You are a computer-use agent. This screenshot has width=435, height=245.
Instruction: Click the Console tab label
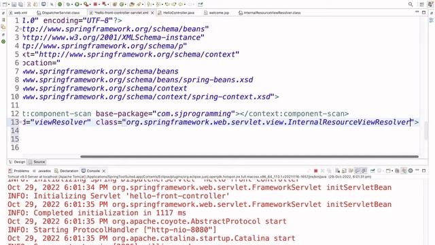pyautogui.click(x=93, y=171)
